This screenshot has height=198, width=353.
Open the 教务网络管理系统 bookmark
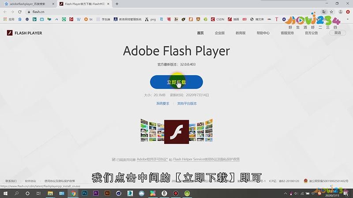click(128, 19)
